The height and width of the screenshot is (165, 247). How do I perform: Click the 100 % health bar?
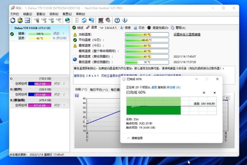click(40, 34)
